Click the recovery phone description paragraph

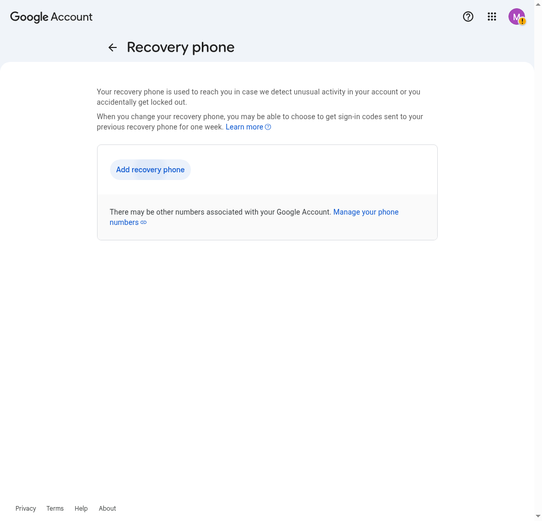point(259,97)
